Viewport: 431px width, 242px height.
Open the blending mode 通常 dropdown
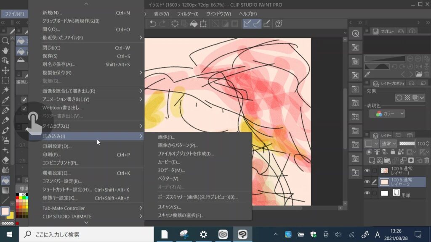(388, 144)
